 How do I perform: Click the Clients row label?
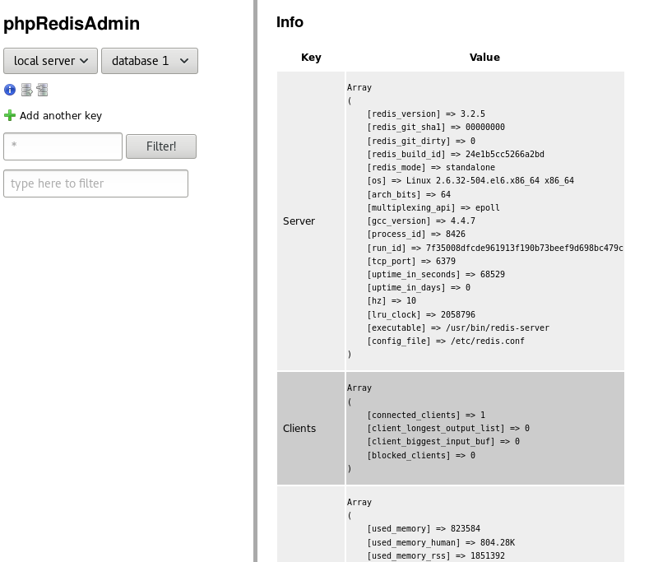coord(299,428)
